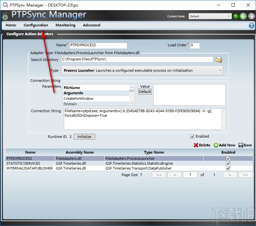
Task: Click the Search Directory text field
Action: tap(137, 59)
